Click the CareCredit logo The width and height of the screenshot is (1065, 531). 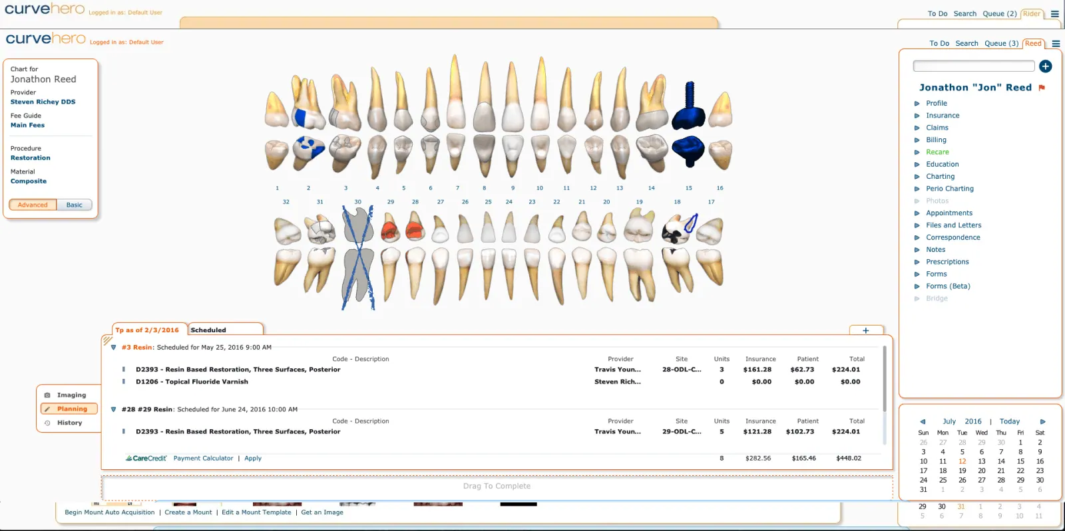point(146,459)
